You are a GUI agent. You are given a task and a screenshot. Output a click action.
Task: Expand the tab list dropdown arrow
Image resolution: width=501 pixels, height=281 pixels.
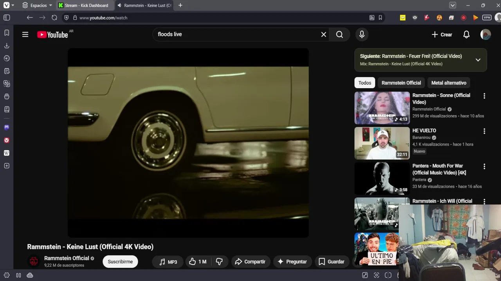(452, 5)
